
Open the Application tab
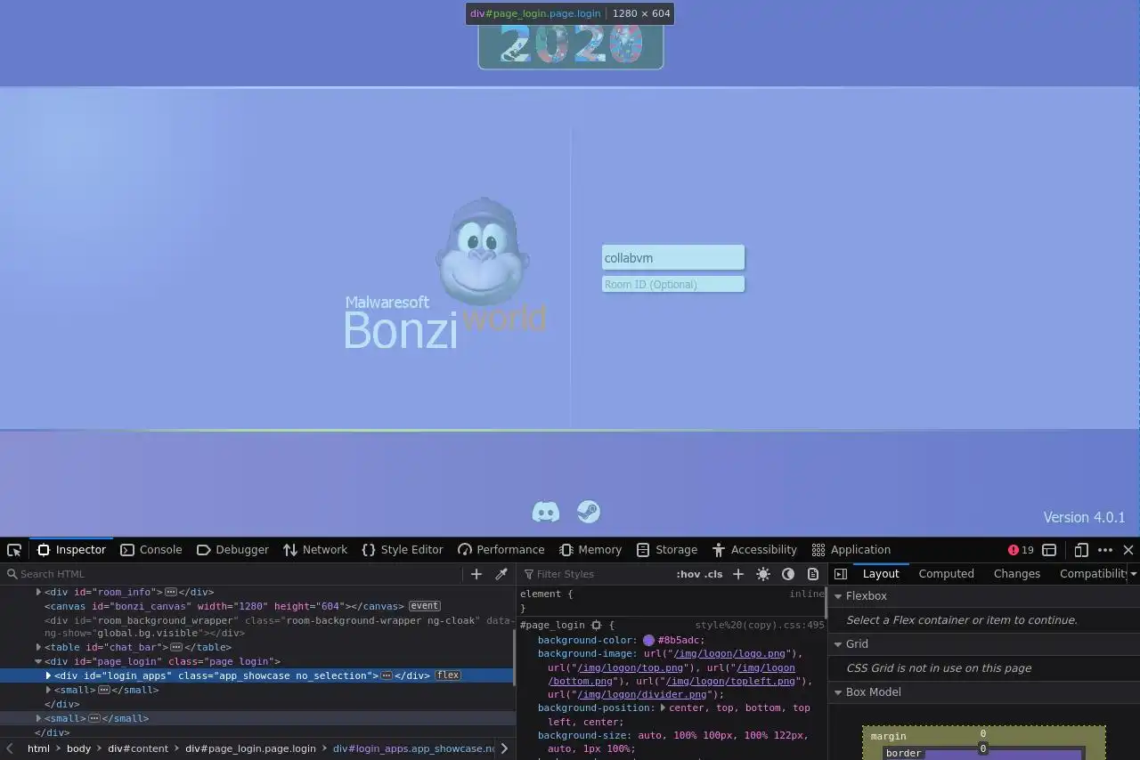coord(851,550)
